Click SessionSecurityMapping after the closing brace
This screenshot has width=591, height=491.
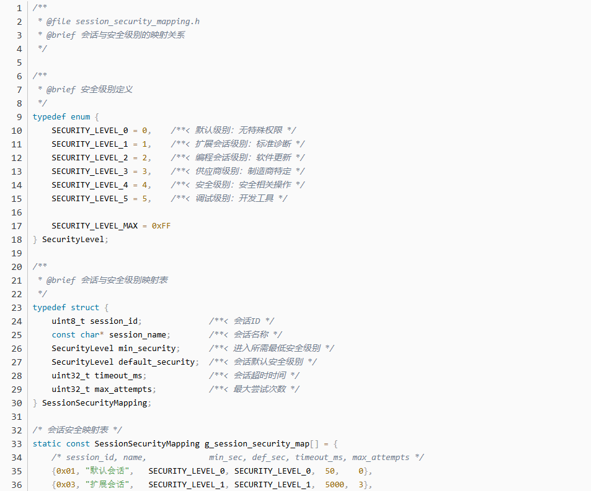pyautogui.click(x=94, y=402)
